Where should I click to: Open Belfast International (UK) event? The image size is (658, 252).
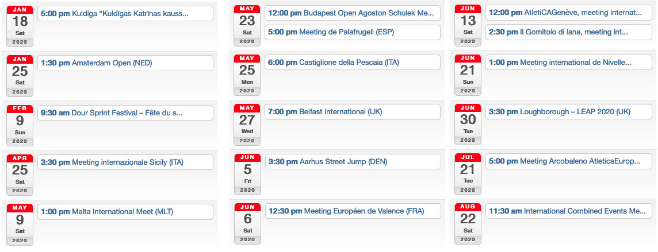pyautogui.click(x=353, y=112)
